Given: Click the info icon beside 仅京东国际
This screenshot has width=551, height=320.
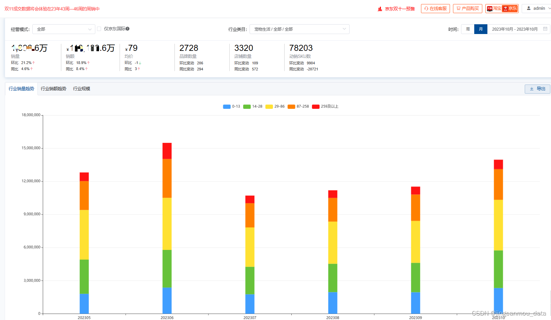Looking at the screenshot, I should 128,29.
